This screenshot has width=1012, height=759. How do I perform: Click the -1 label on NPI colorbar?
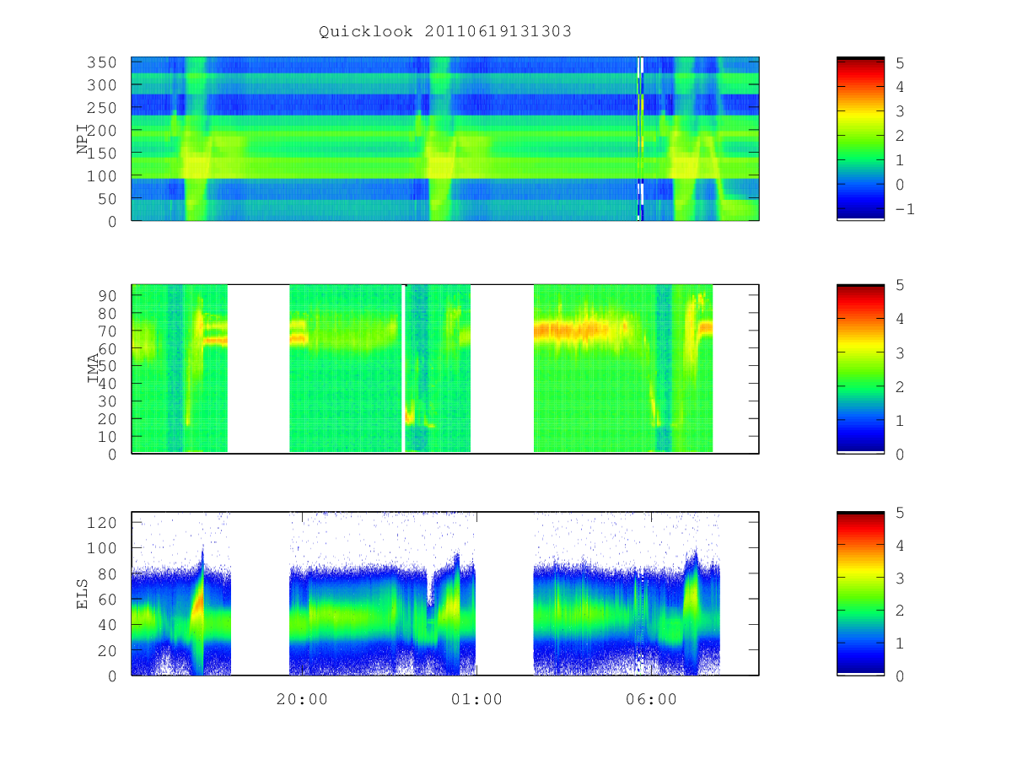point(904,208)
